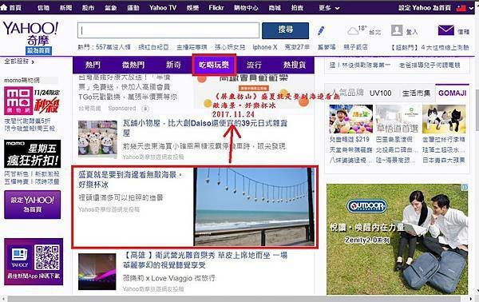The height and width of the screenshot is (302, 479).
Task: Select the 吃喝玩樂 tab
Action: coord(214,65)
